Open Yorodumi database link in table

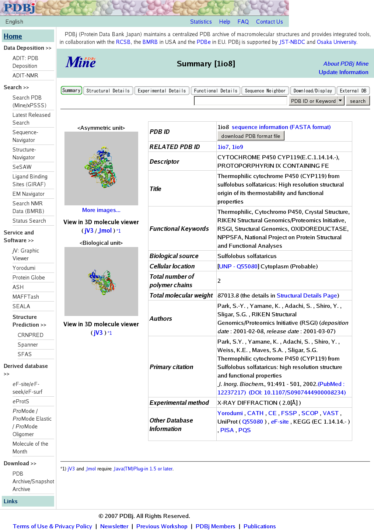(230, 413)
